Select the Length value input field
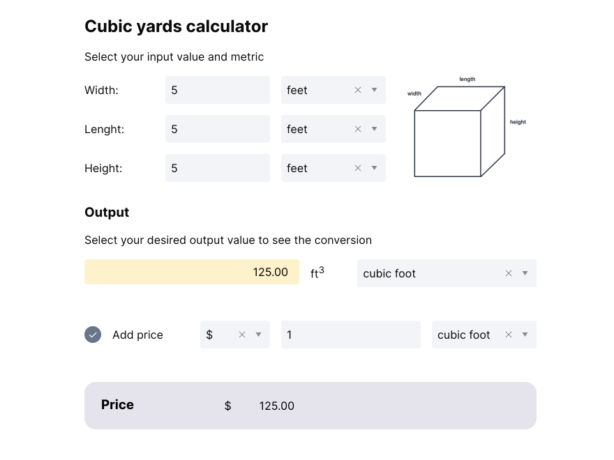This screenshot has width=614, height=460. click(x=217, y=129)
